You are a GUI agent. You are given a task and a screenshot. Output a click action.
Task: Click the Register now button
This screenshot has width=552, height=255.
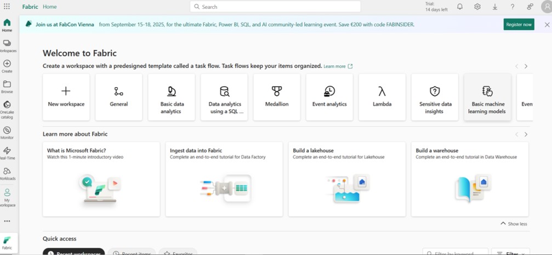coord(519,24)
